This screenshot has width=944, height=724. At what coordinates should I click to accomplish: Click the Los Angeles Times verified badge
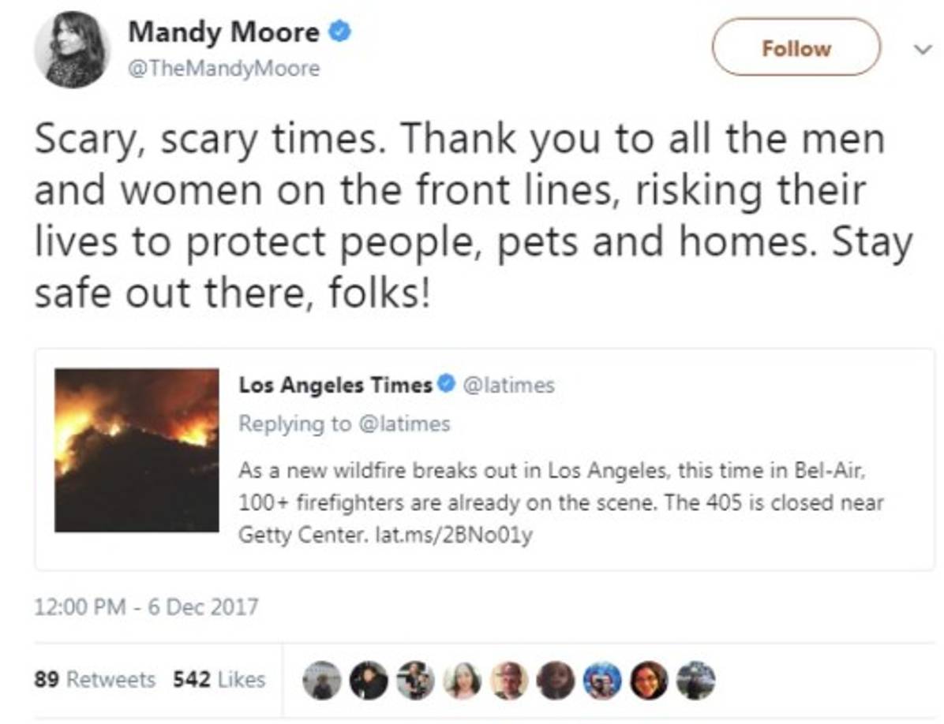coord(447,385)
